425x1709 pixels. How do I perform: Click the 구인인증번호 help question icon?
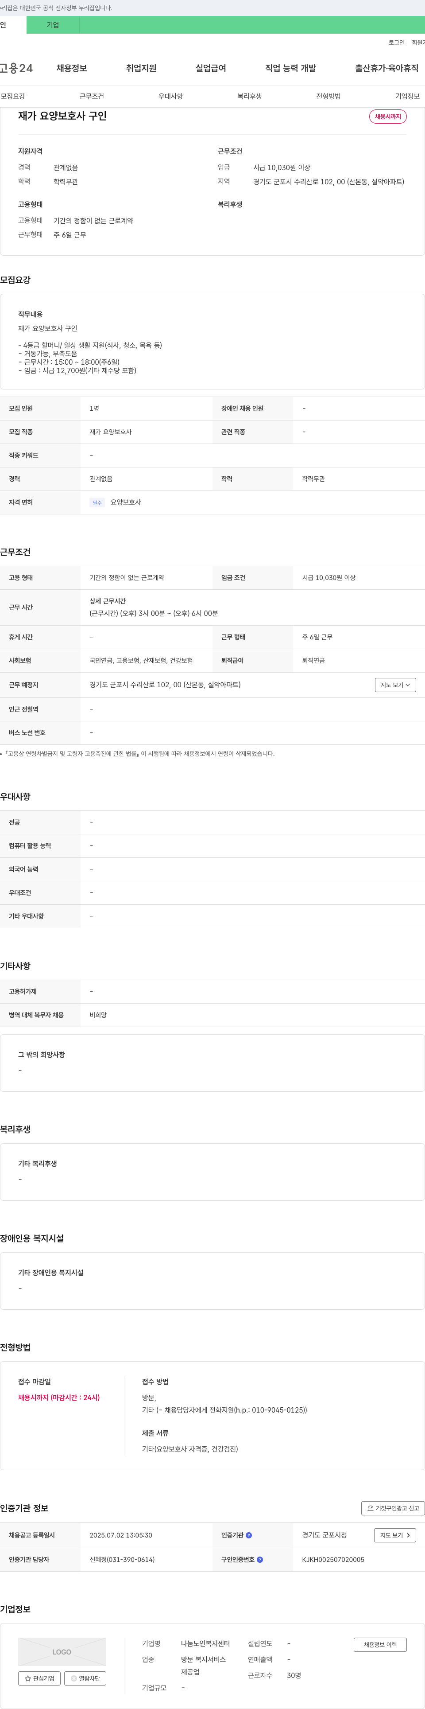tap(260, 1560)
